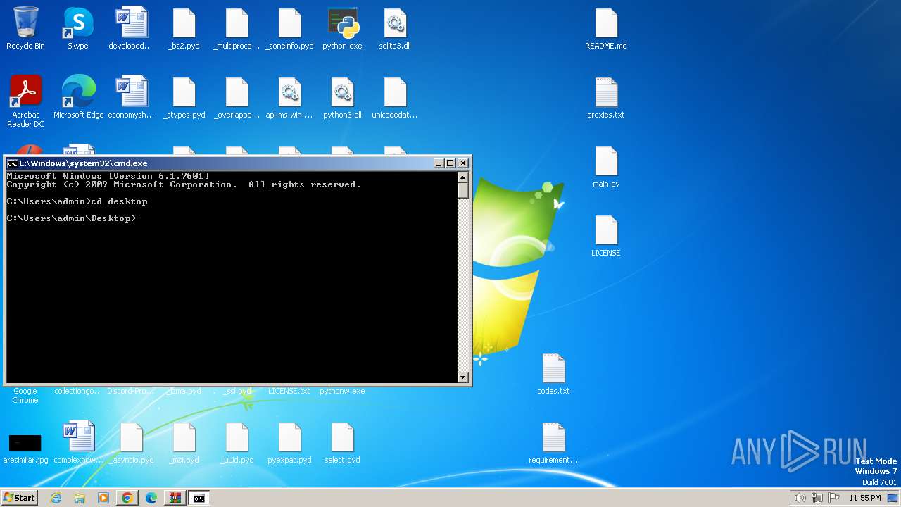Viewport: 901px width, 507px height.
Task: Select the api-ms-win dll file icon
Action: (x=289, y=98)
